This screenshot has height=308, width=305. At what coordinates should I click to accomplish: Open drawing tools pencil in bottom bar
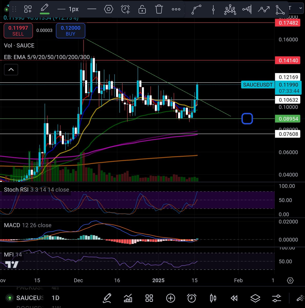pyautogui.click(x=107, y=298)
